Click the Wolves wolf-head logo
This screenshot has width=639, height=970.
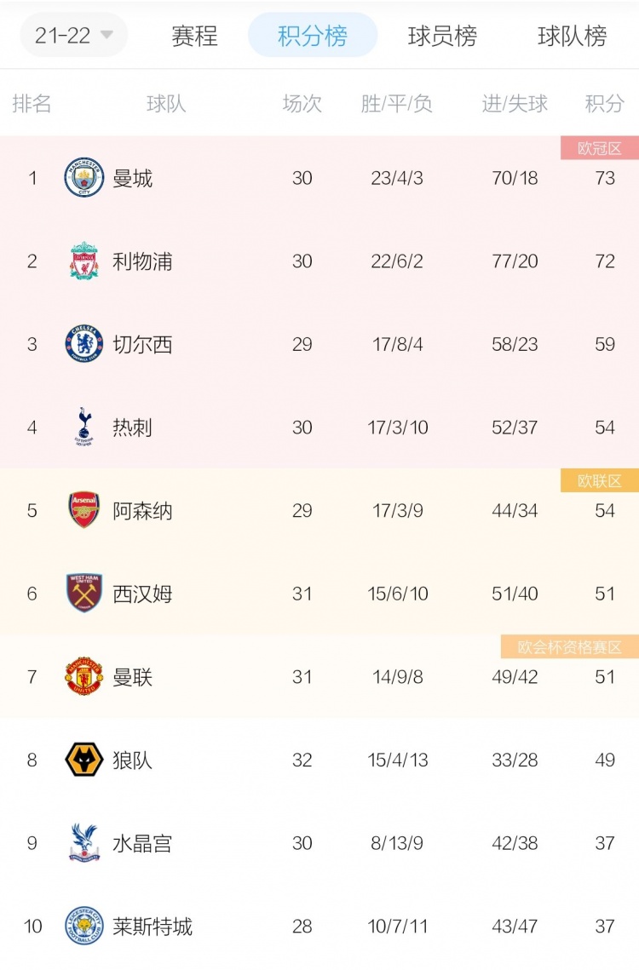tap(84, 760)
